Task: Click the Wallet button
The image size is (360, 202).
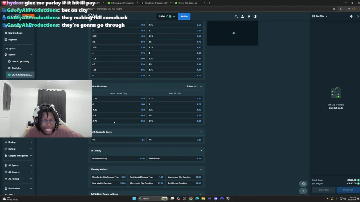Action: (x=184, y=16)
